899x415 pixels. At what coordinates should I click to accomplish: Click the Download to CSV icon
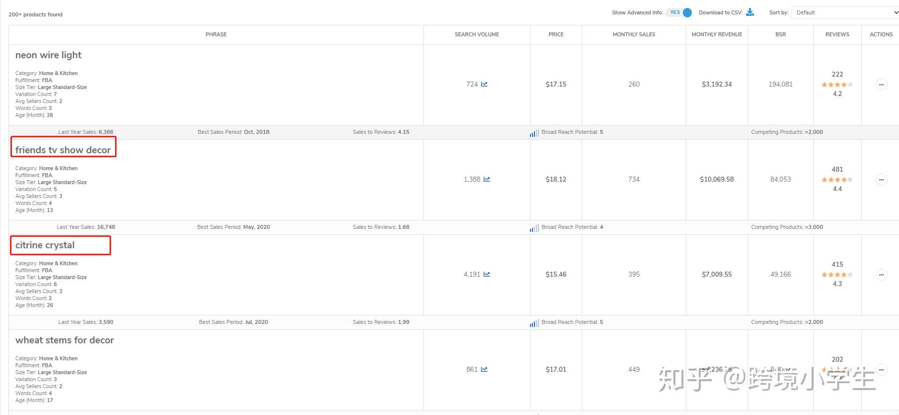pos(750,12)
